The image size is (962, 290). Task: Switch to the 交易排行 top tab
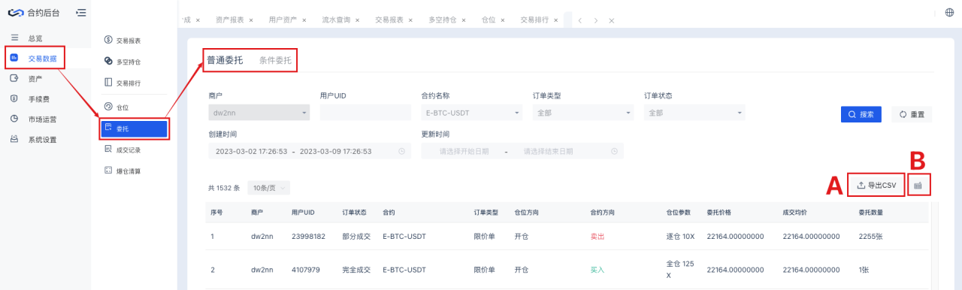534,20
